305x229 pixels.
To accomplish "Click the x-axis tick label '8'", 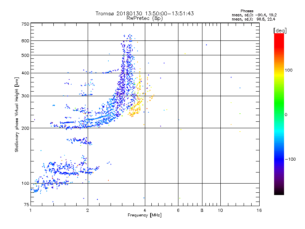I will point(202,210).
